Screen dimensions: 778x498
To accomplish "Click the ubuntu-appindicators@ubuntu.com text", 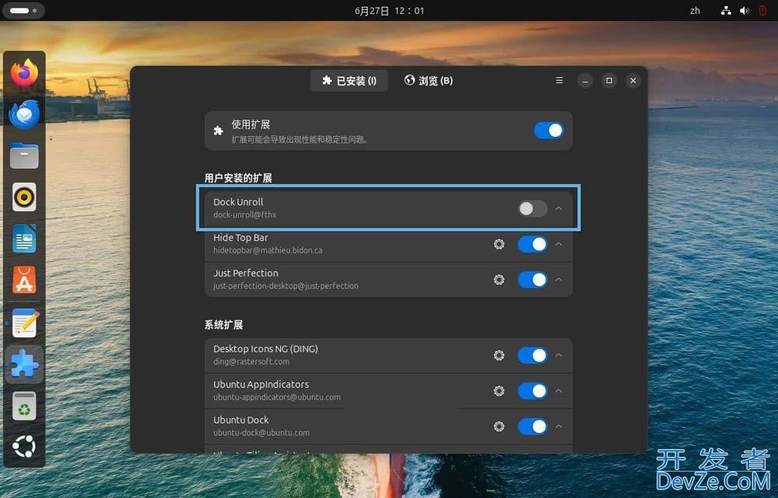I will (277, 397).
